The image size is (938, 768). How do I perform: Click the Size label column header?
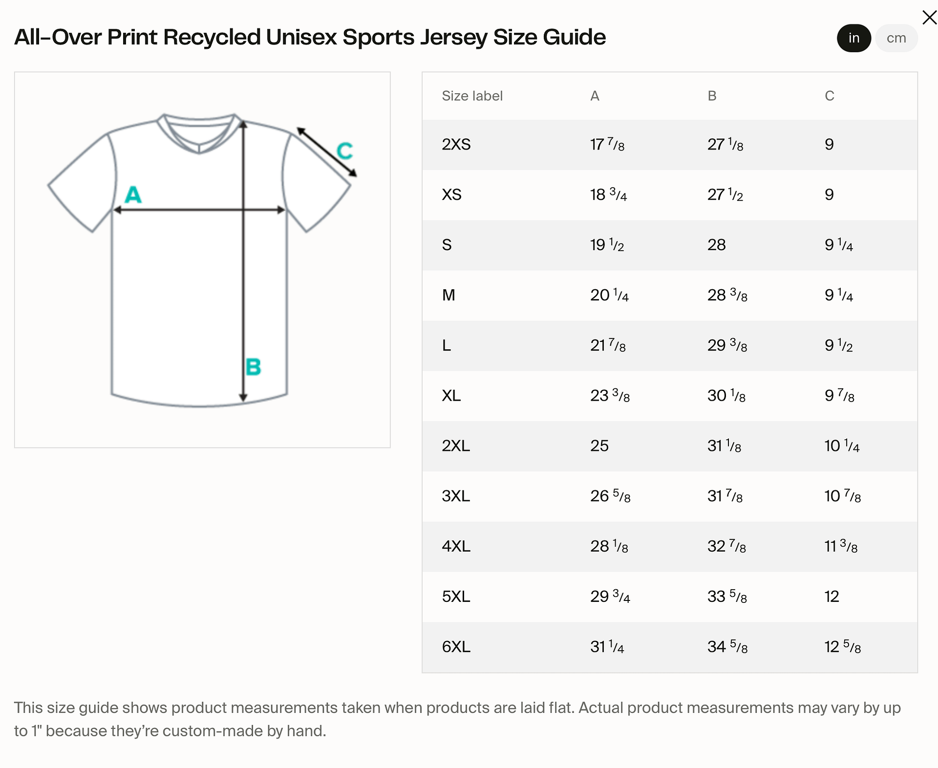(472, 96)
